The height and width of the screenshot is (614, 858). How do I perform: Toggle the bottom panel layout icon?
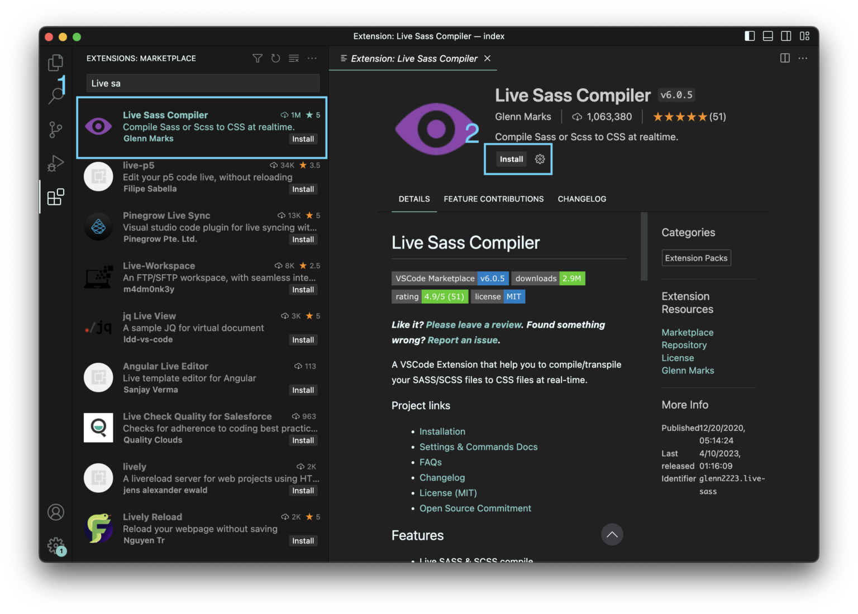[768, 36]
